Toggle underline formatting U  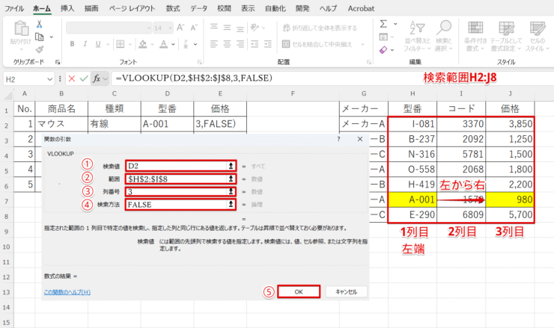[x=98, y=44]
